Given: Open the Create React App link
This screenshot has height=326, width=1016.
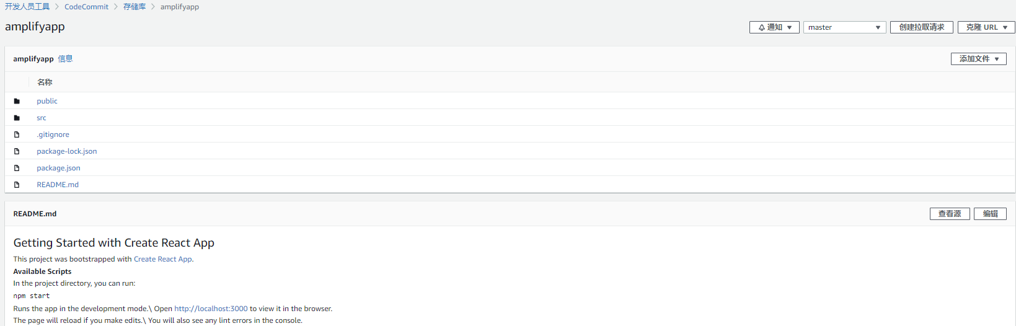Looking at the screenshot, I should 163,259.
